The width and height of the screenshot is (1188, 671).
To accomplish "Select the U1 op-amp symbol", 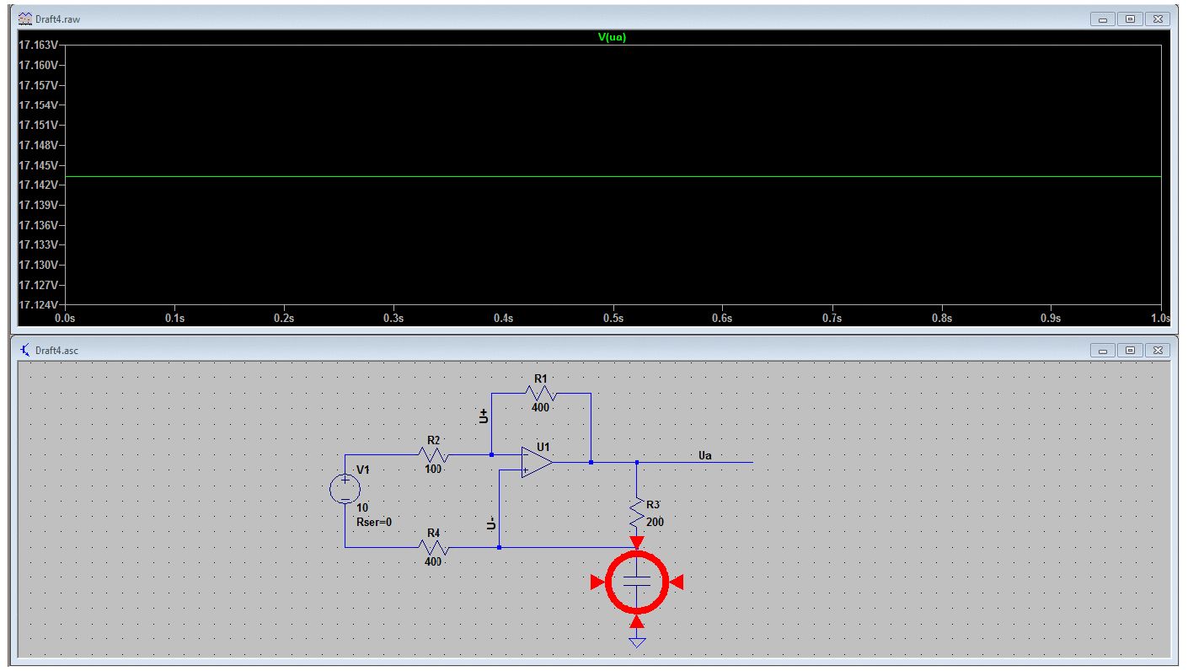I will [x=537, y=462].
